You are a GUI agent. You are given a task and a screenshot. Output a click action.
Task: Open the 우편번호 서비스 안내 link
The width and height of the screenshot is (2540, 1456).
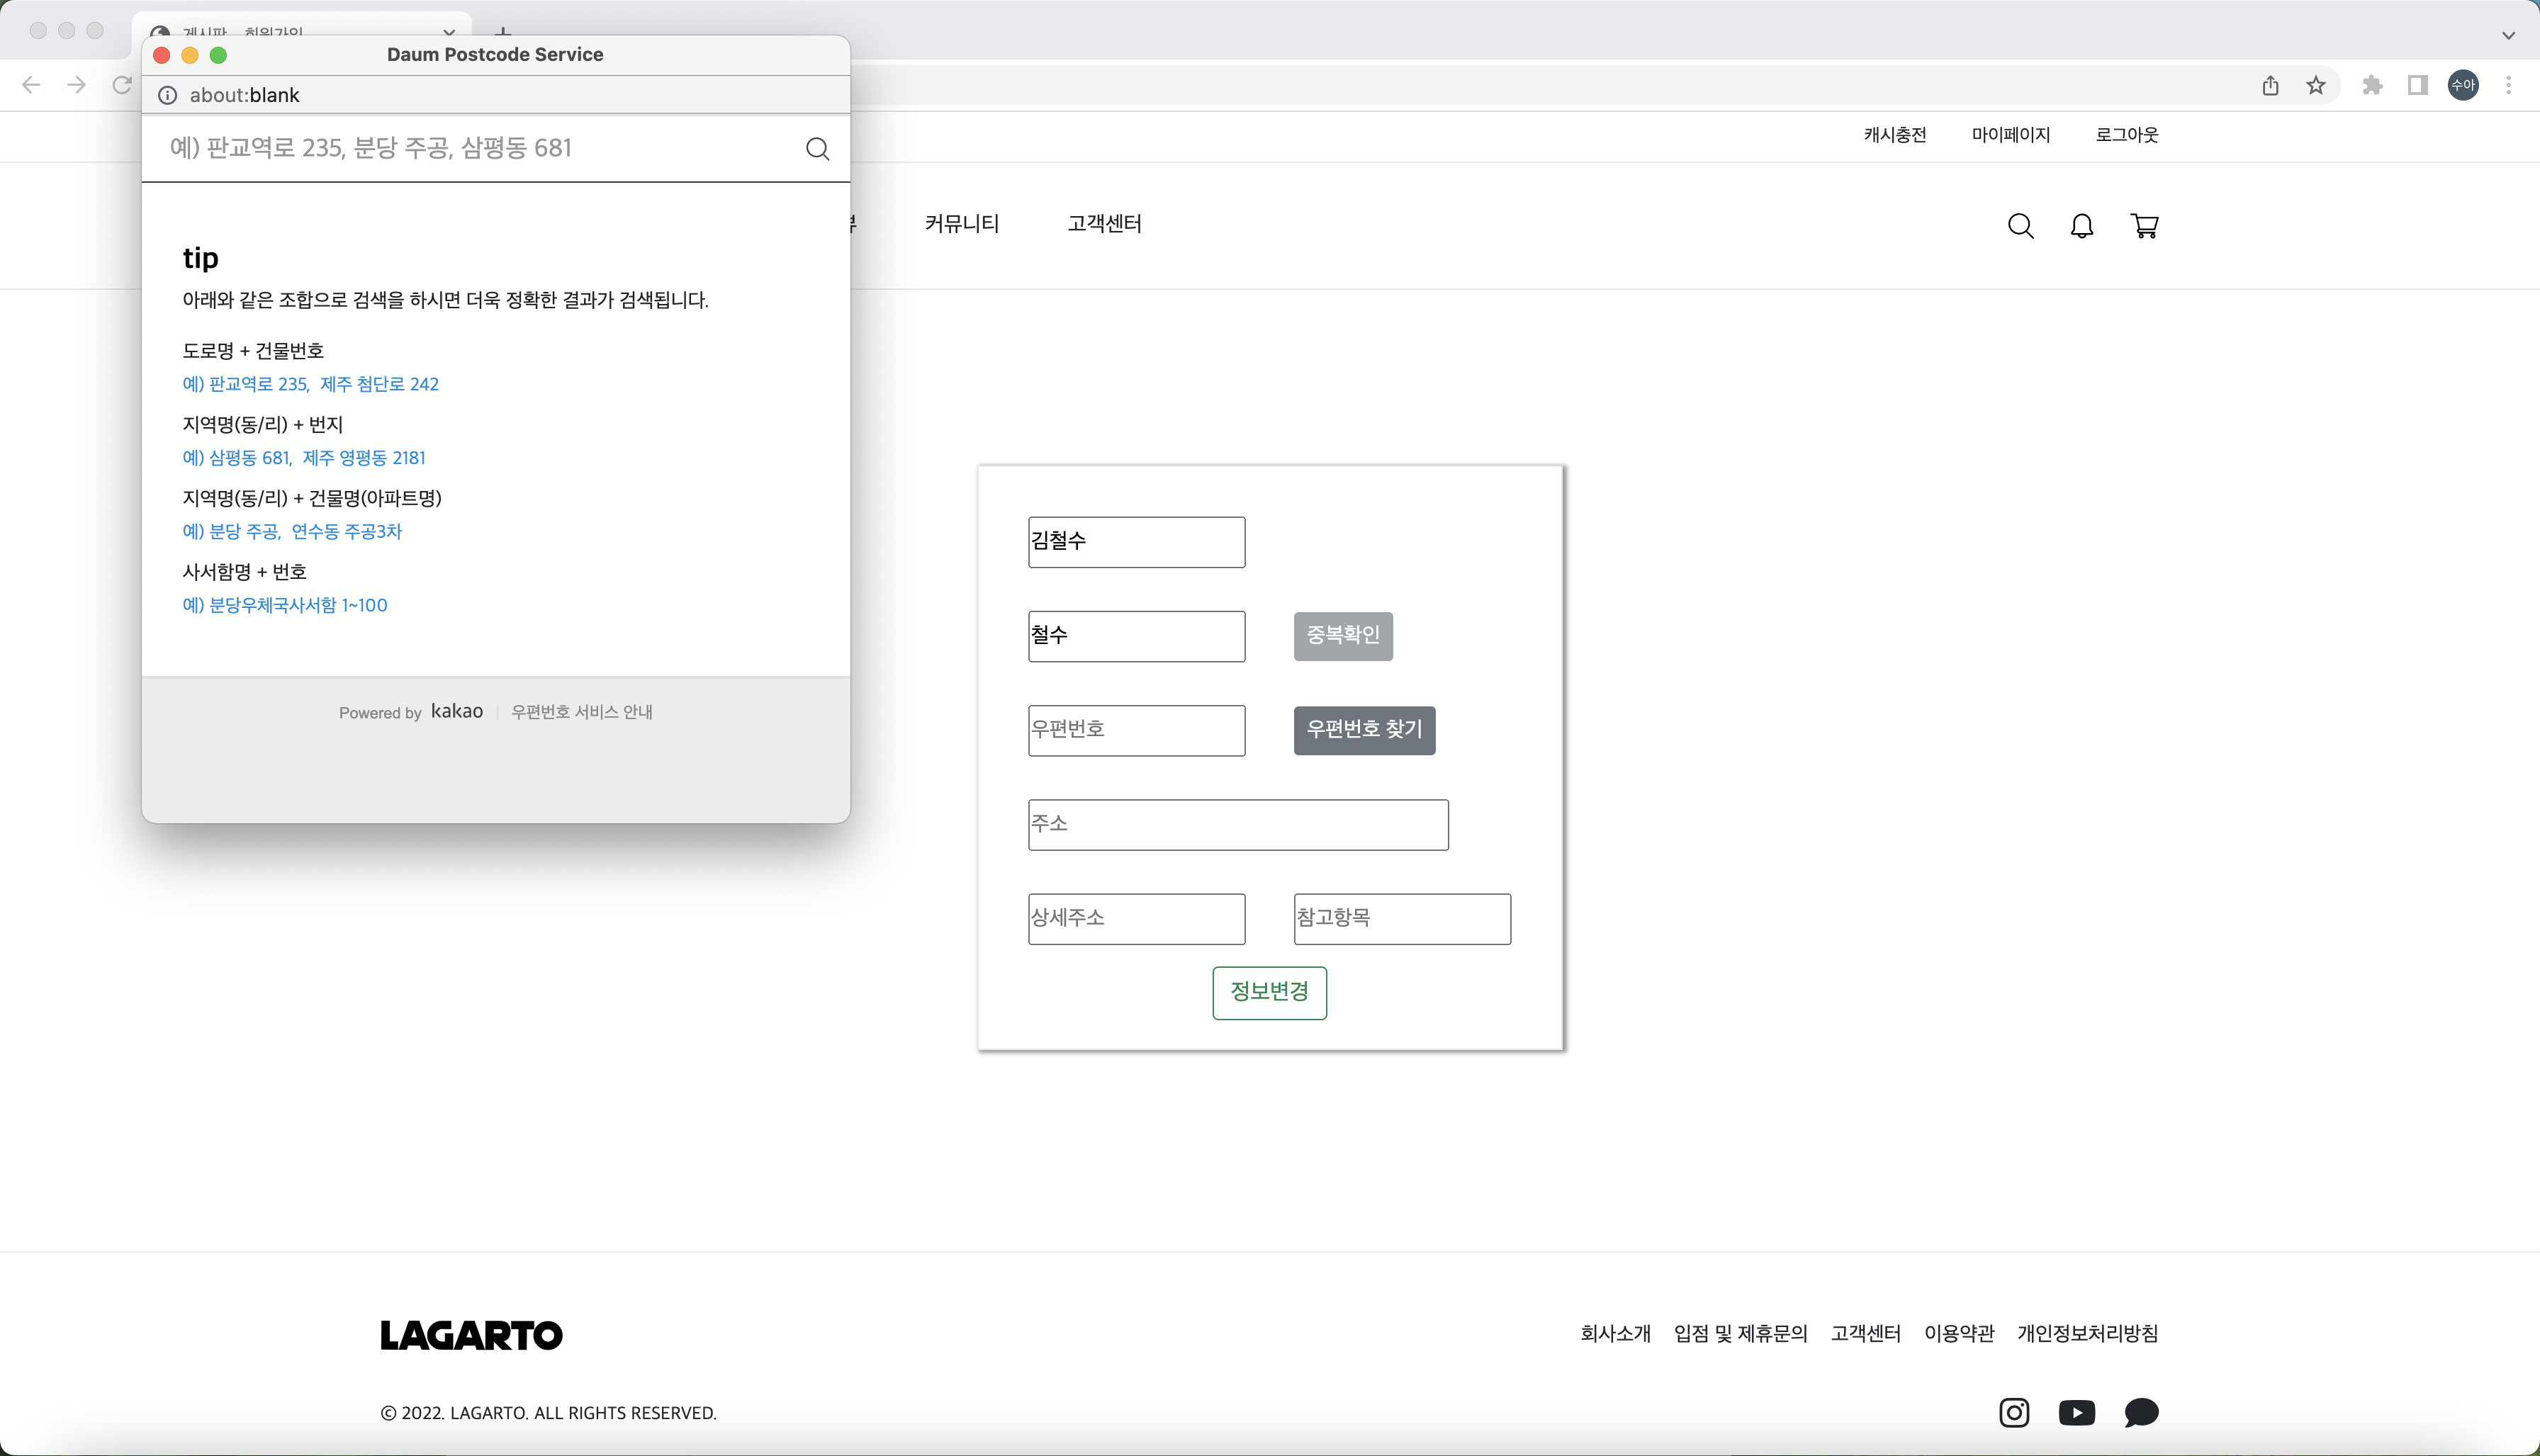tap(582, 711)
